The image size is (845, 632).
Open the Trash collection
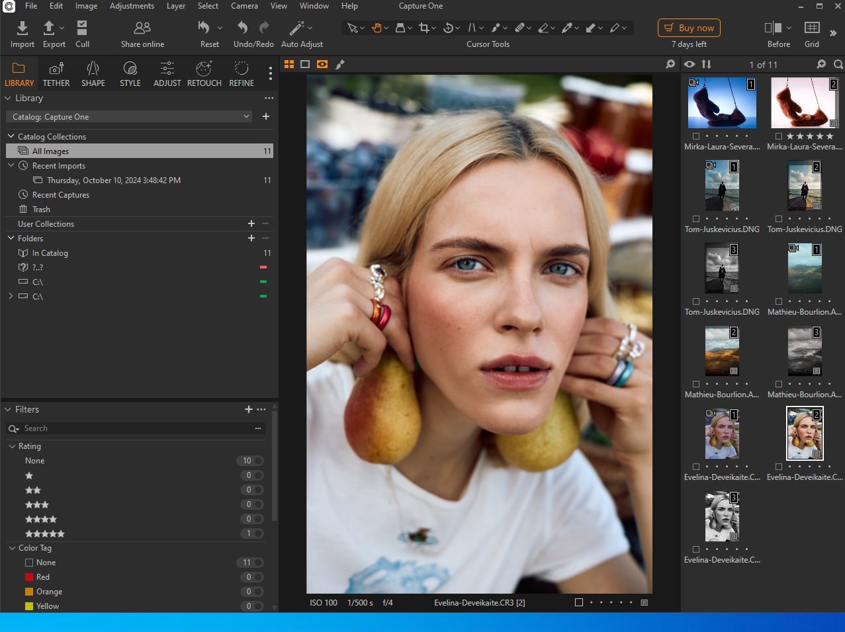click(x=41, y=209)
